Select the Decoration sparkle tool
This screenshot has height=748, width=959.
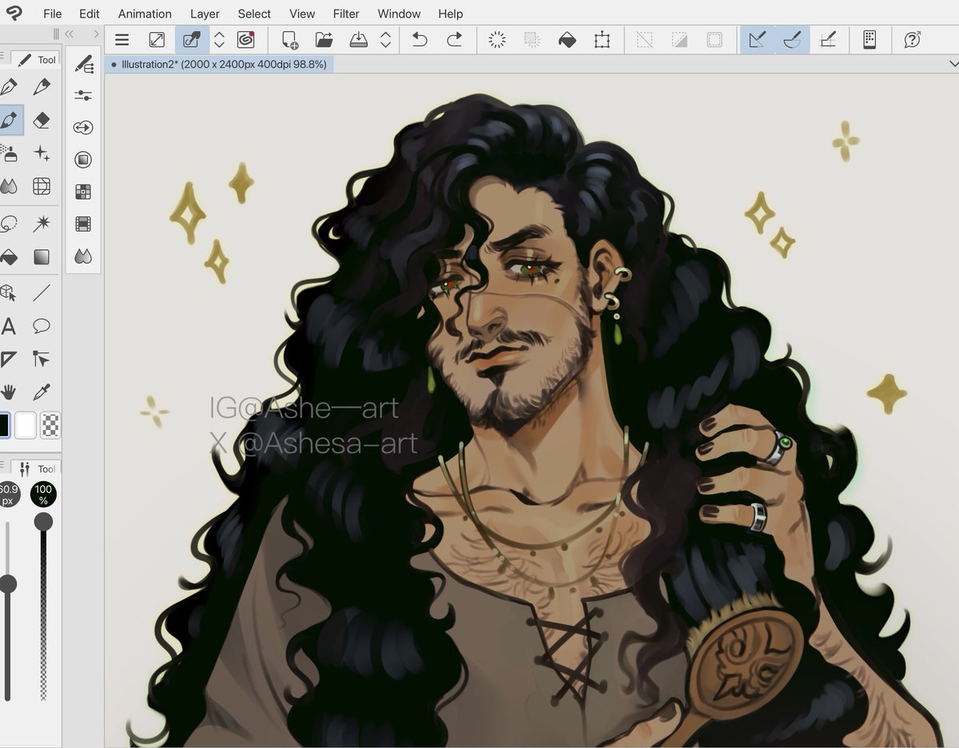42,153
